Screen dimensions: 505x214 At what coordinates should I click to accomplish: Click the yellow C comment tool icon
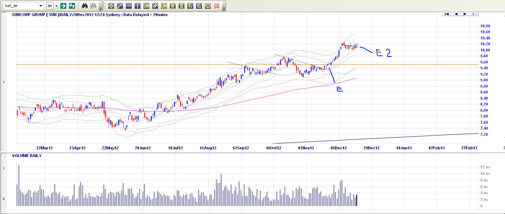208,6
